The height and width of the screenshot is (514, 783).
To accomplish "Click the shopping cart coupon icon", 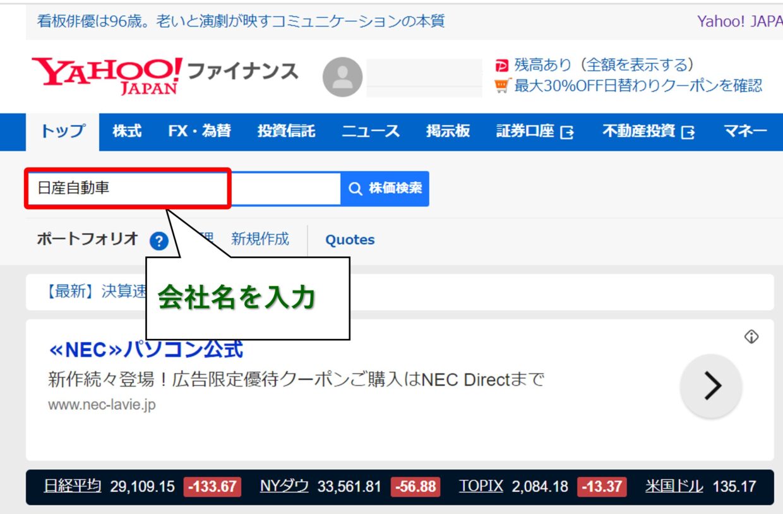I will tap(502, 85).
